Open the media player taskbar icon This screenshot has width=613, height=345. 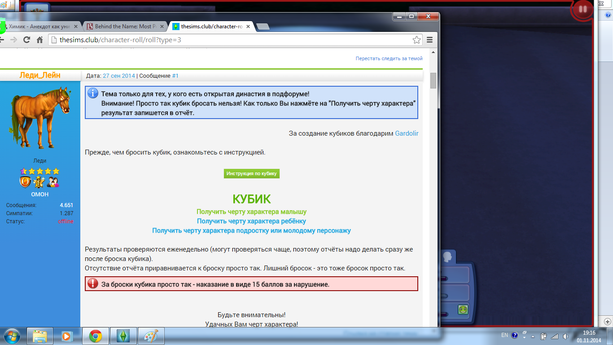coord(67,336)
